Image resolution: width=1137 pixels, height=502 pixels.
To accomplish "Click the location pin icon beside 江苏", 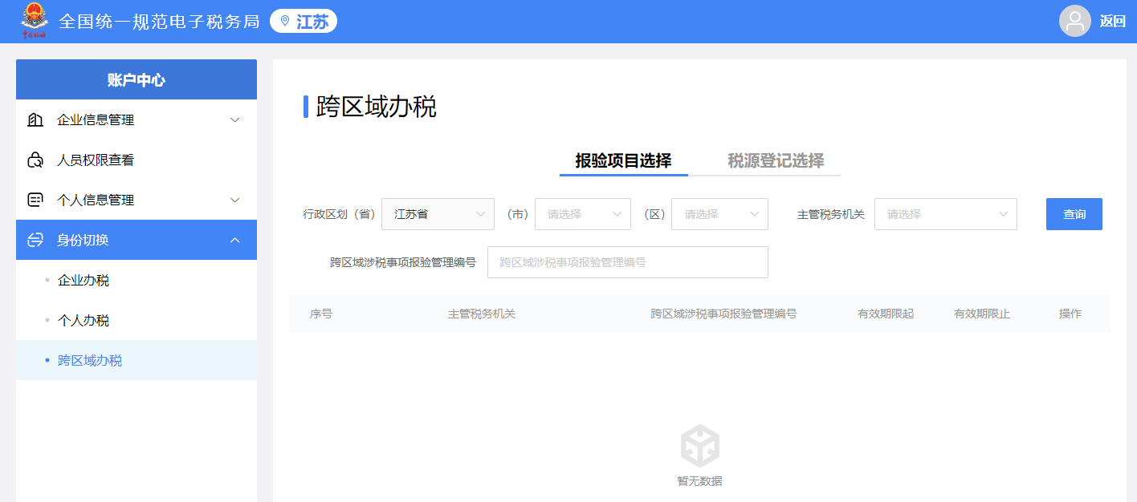I will click(285, 22).
